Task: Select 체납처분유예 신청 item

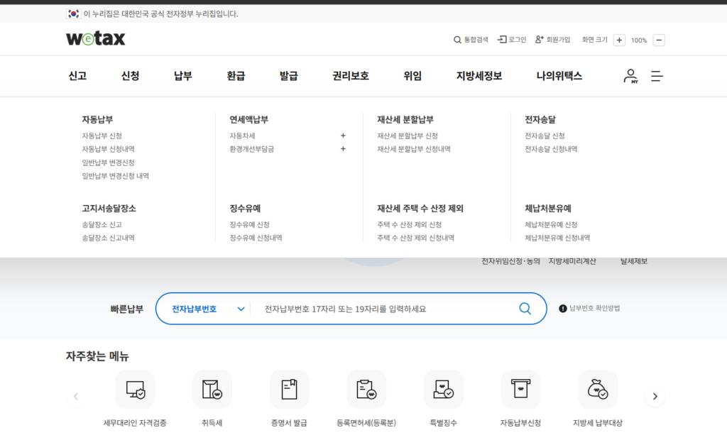Action: (551, 224)
